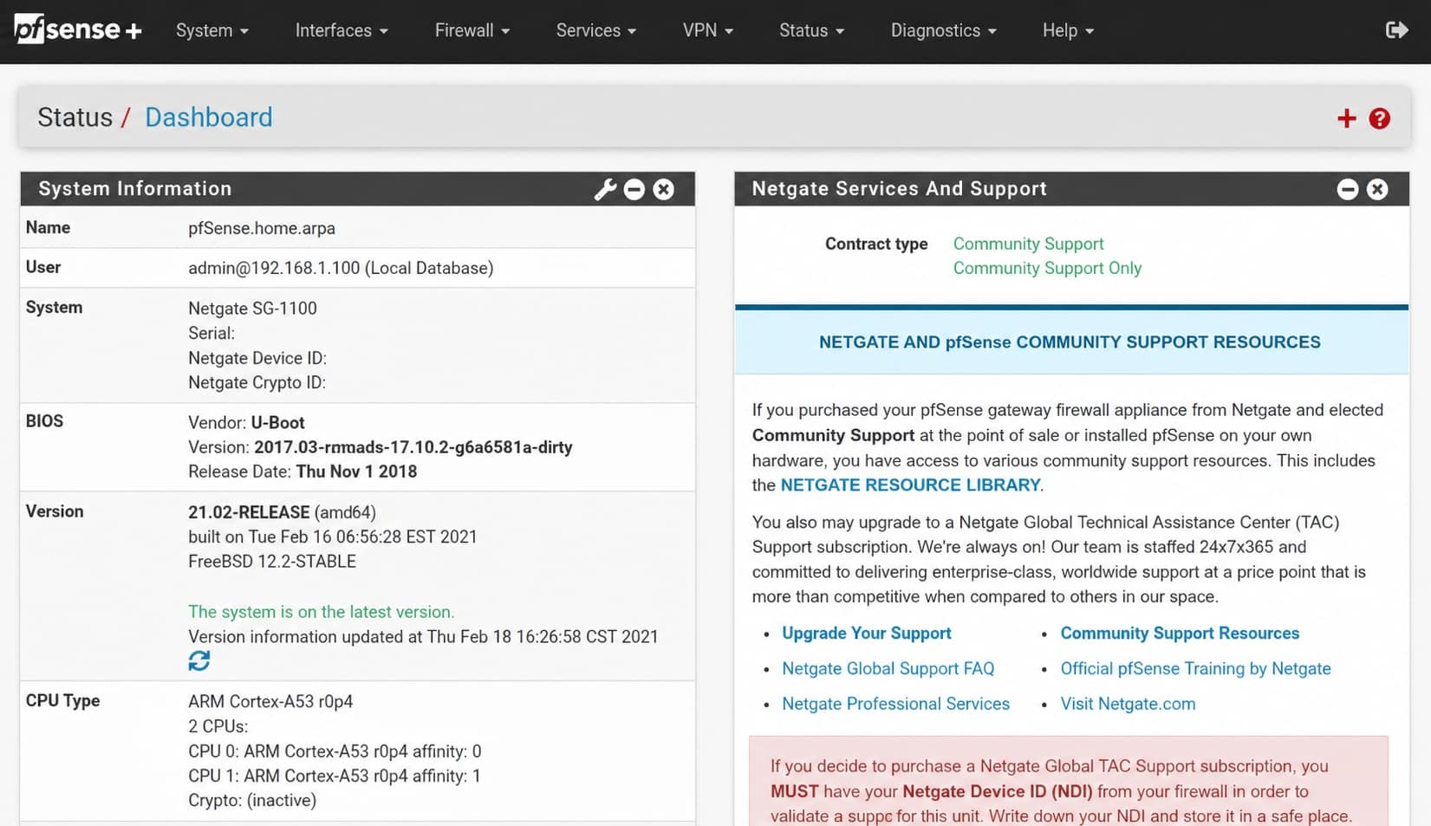The height and width of the screenshot is (826, 1431).
Task: Open the Diagnostics menu
Action: pyautogui.click(x=944, y=30)
